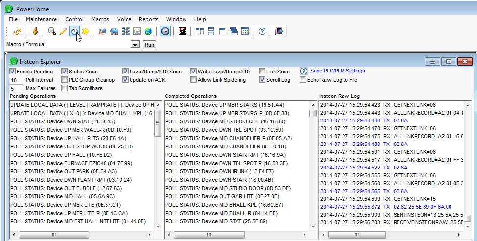Select pending row POLL STATUS Device FURNACE EZIO40

[x=82, y=163]
